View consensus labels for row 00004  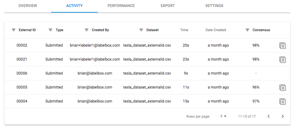[x=282, y=101]
